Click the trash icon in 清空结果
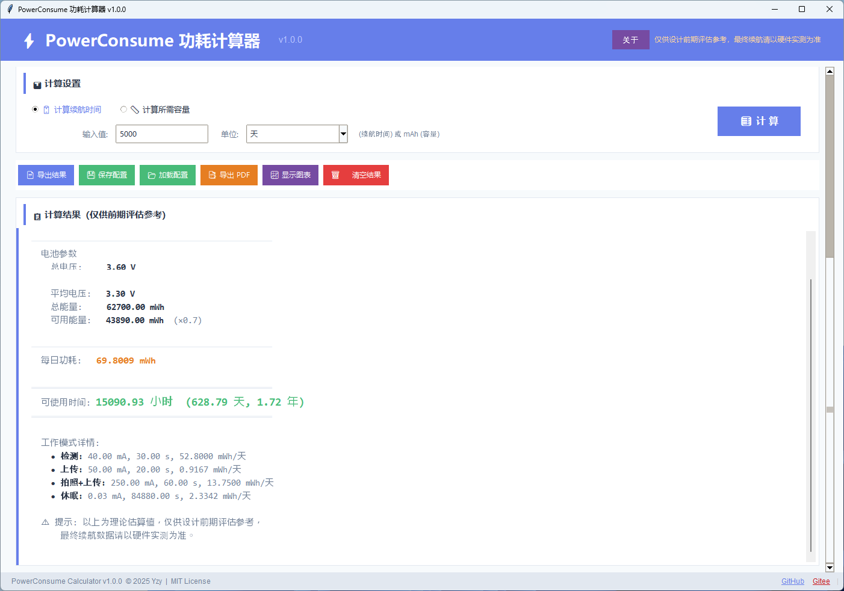This screenshot has width=844, height=591. coord(335,175)
